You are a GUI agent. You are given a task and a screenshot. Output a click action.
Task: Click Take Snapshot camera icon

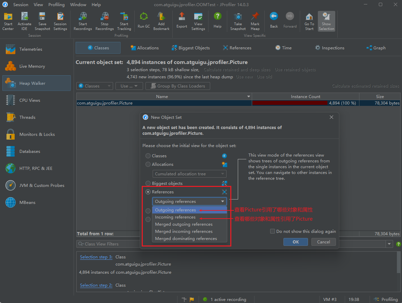click(238, 21)
